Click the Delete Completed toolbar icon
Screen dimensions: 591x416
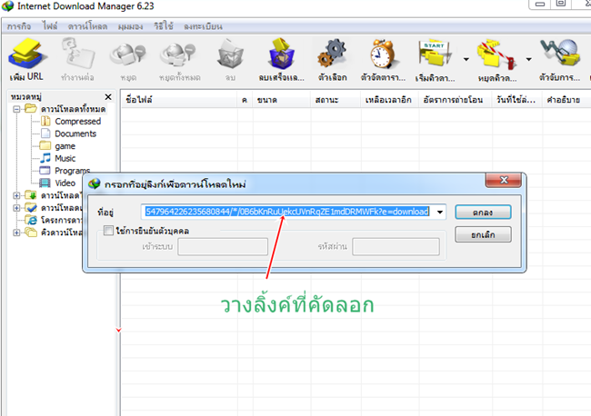(x=281, y=54)
